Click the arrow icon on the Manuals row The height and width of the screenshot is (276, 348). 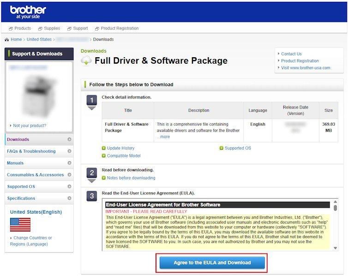[69, 163]
